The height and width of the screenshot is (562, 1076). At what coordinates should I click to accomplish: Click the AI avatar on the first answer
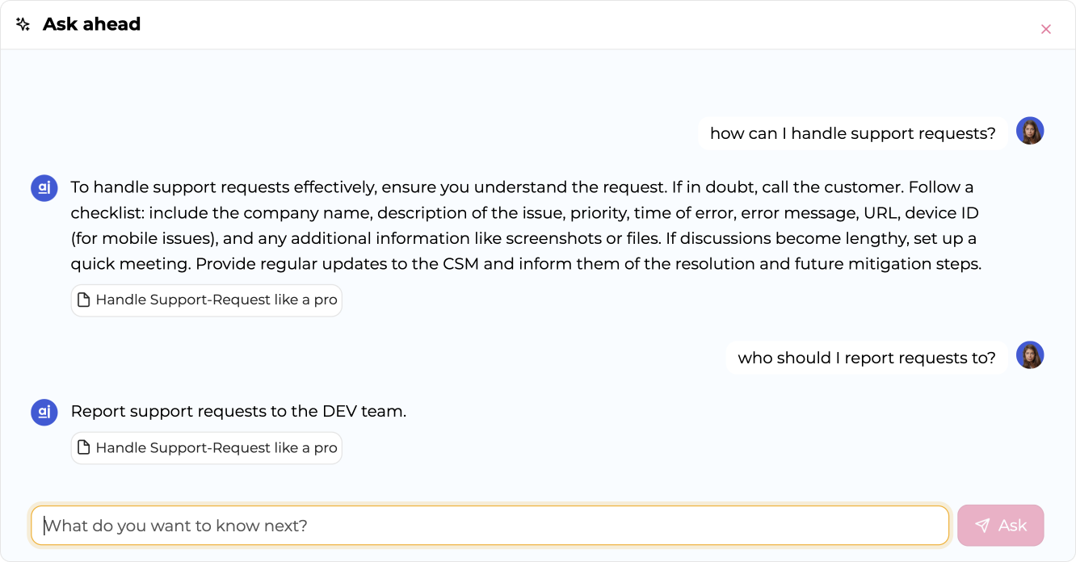[x=44, y=187]
